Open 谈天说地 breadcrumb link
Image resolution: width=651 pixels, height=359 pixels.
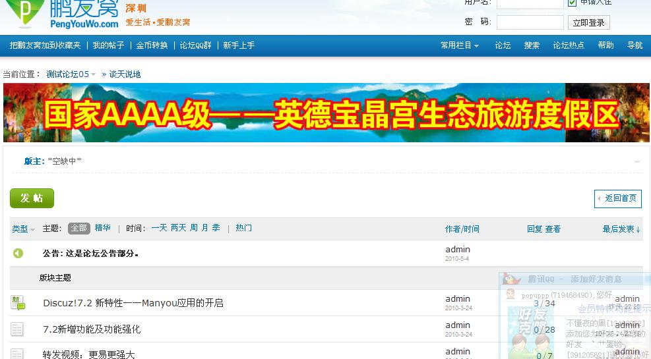[125, 74]
